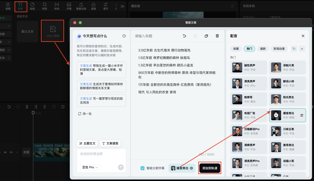Screen dimensions: 314x181
Task: Open the 特效 effects panel
Action: tap(44, 6)
